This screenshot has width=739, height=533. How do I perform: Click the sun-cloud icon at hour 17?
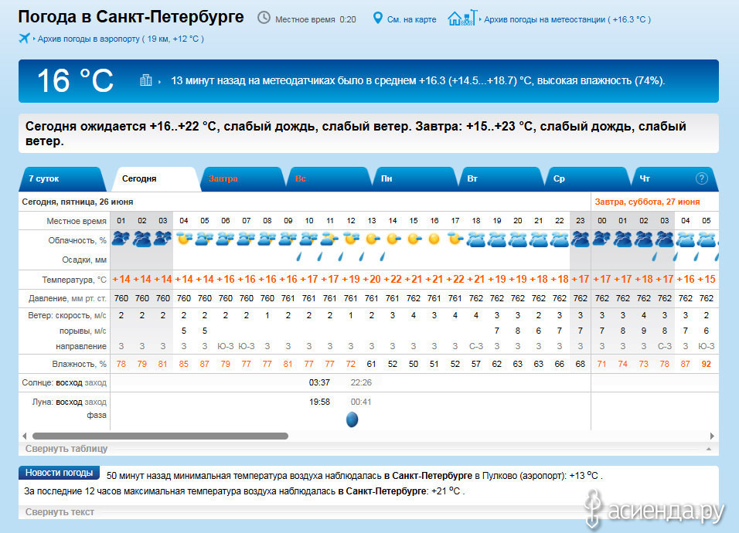coord(455,239)
